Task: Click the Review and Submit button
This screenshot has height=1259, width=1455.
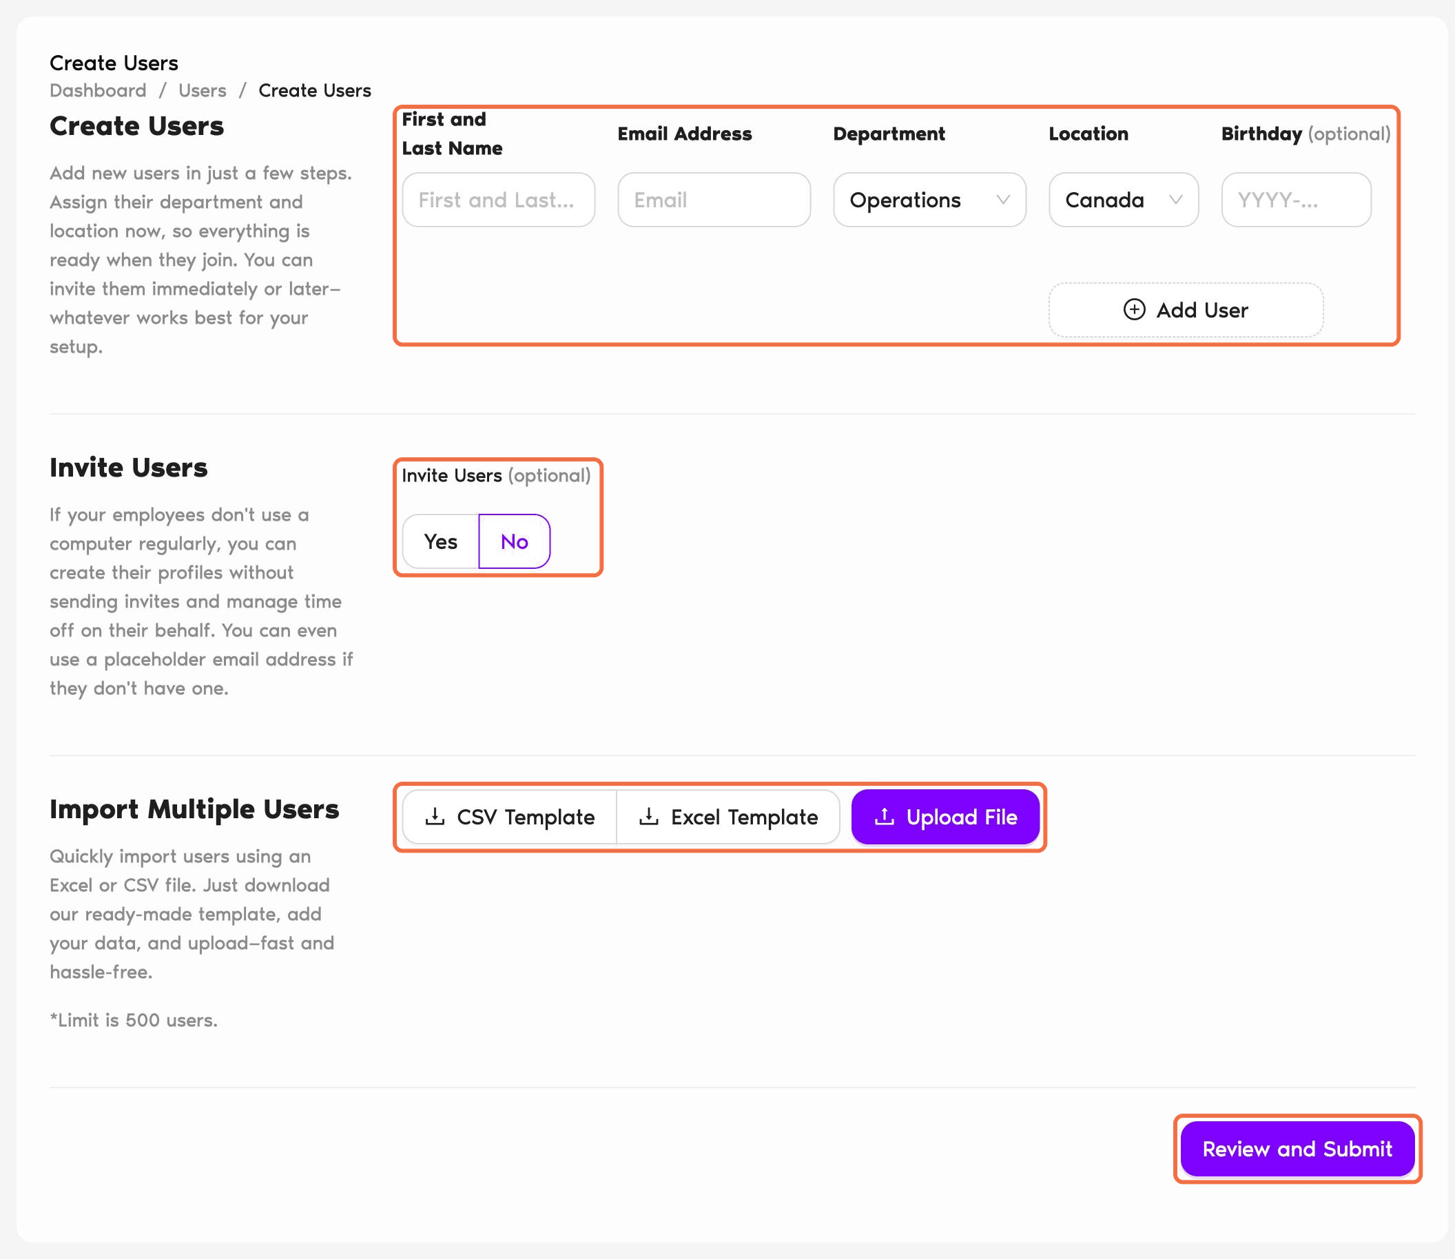Action: coord(1297,1149)
